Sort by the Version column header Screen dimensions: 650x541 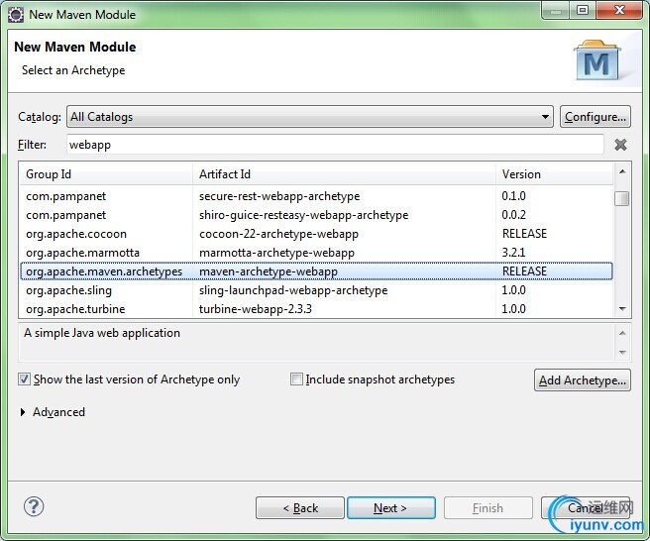click(x=554, y=174)
